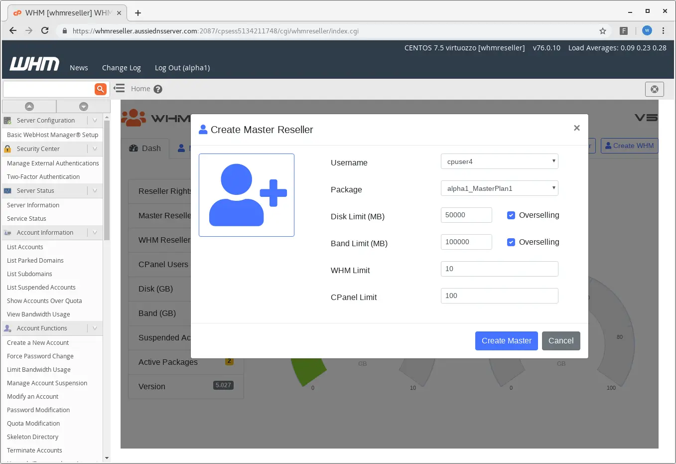Open Skeleton Directory link
This screenshot has height=464, width=676.
(32, 437)
